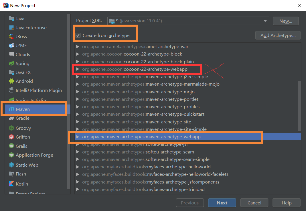Select Java Enterprise project type label
Screen dimensions: 306x211
coord(31,28)
